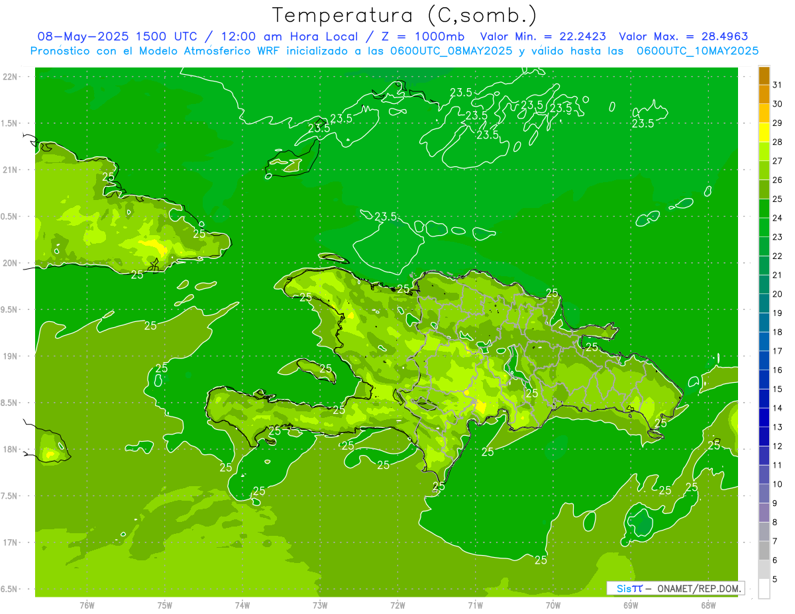Click the '10' color scale label
Screen dimensions: 795x614
pos(778,484)
